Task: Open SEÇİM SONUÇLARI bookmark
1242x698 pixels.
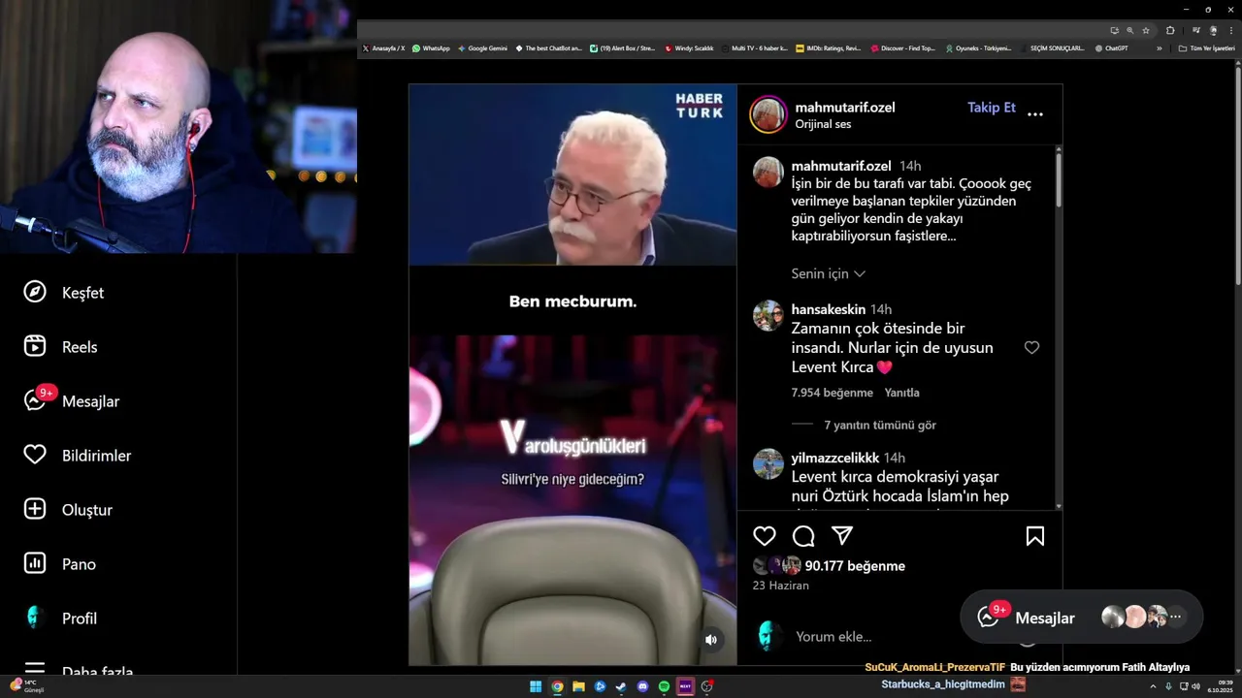Action: [x=1053, y=48]
